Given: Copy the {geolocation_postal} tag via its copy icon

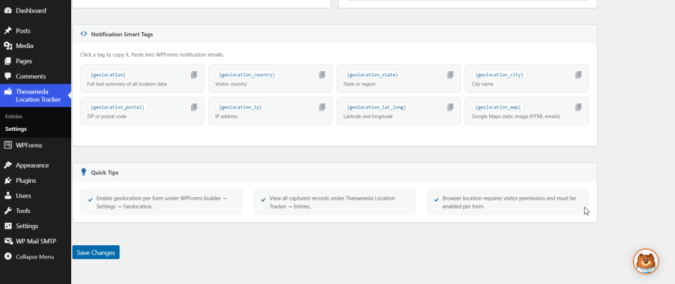Looking at the screenshot, I should (x=194, y=106).
